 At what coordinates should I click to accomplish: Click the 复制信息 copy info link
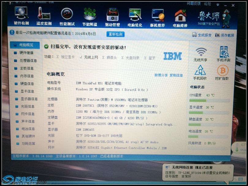click(176, 75)
